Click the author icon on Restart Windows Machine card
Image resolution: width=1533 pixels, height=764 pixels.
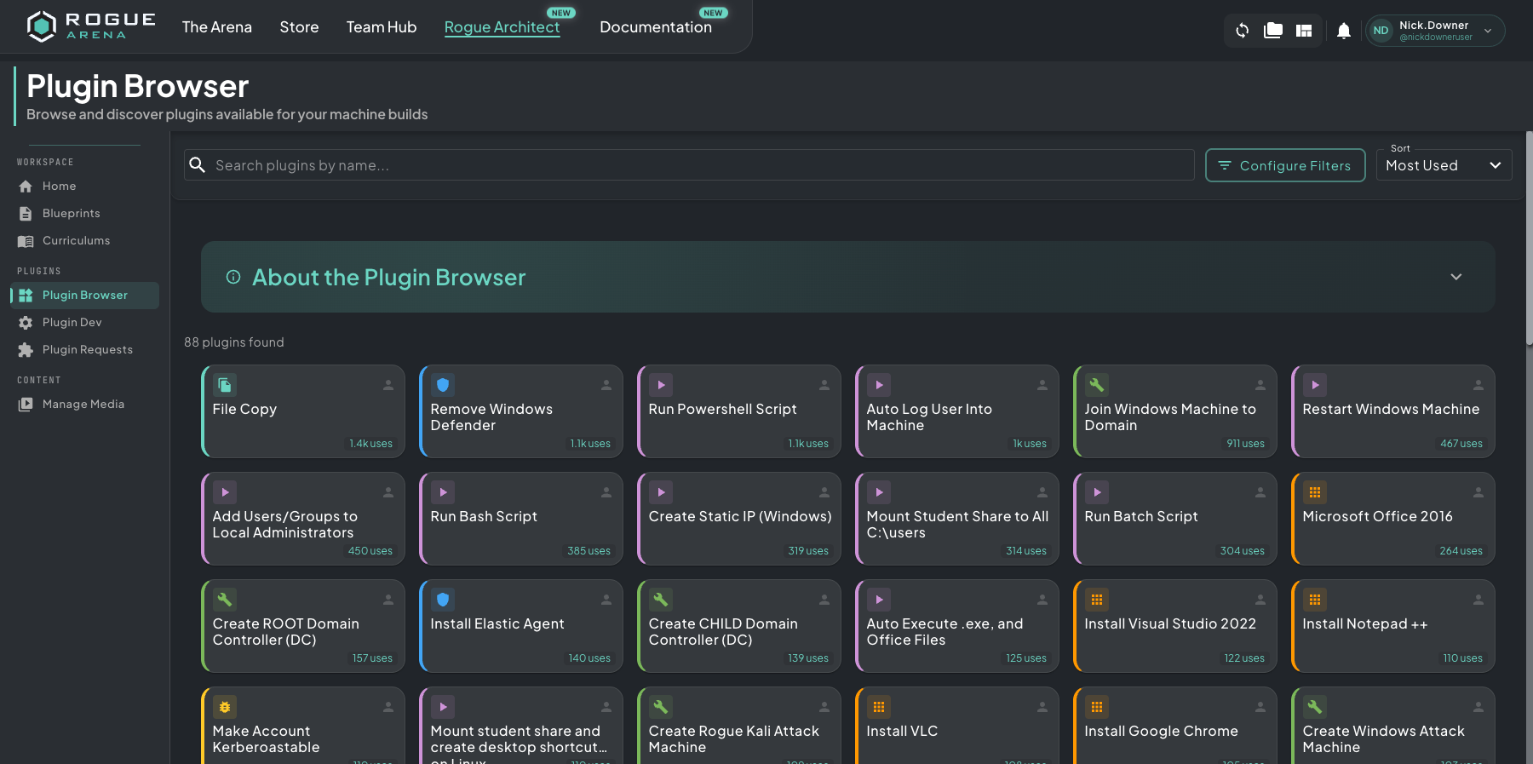(x=1478, y=385)
